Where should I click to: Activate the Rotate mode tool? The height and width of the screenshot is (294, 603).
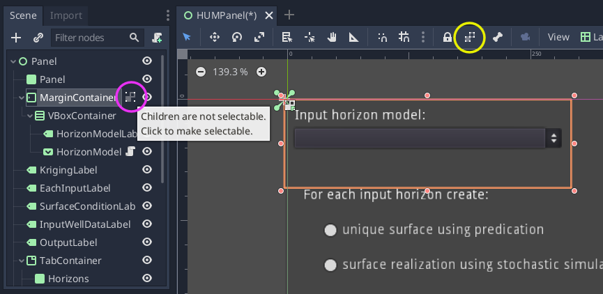coord(237,38)
